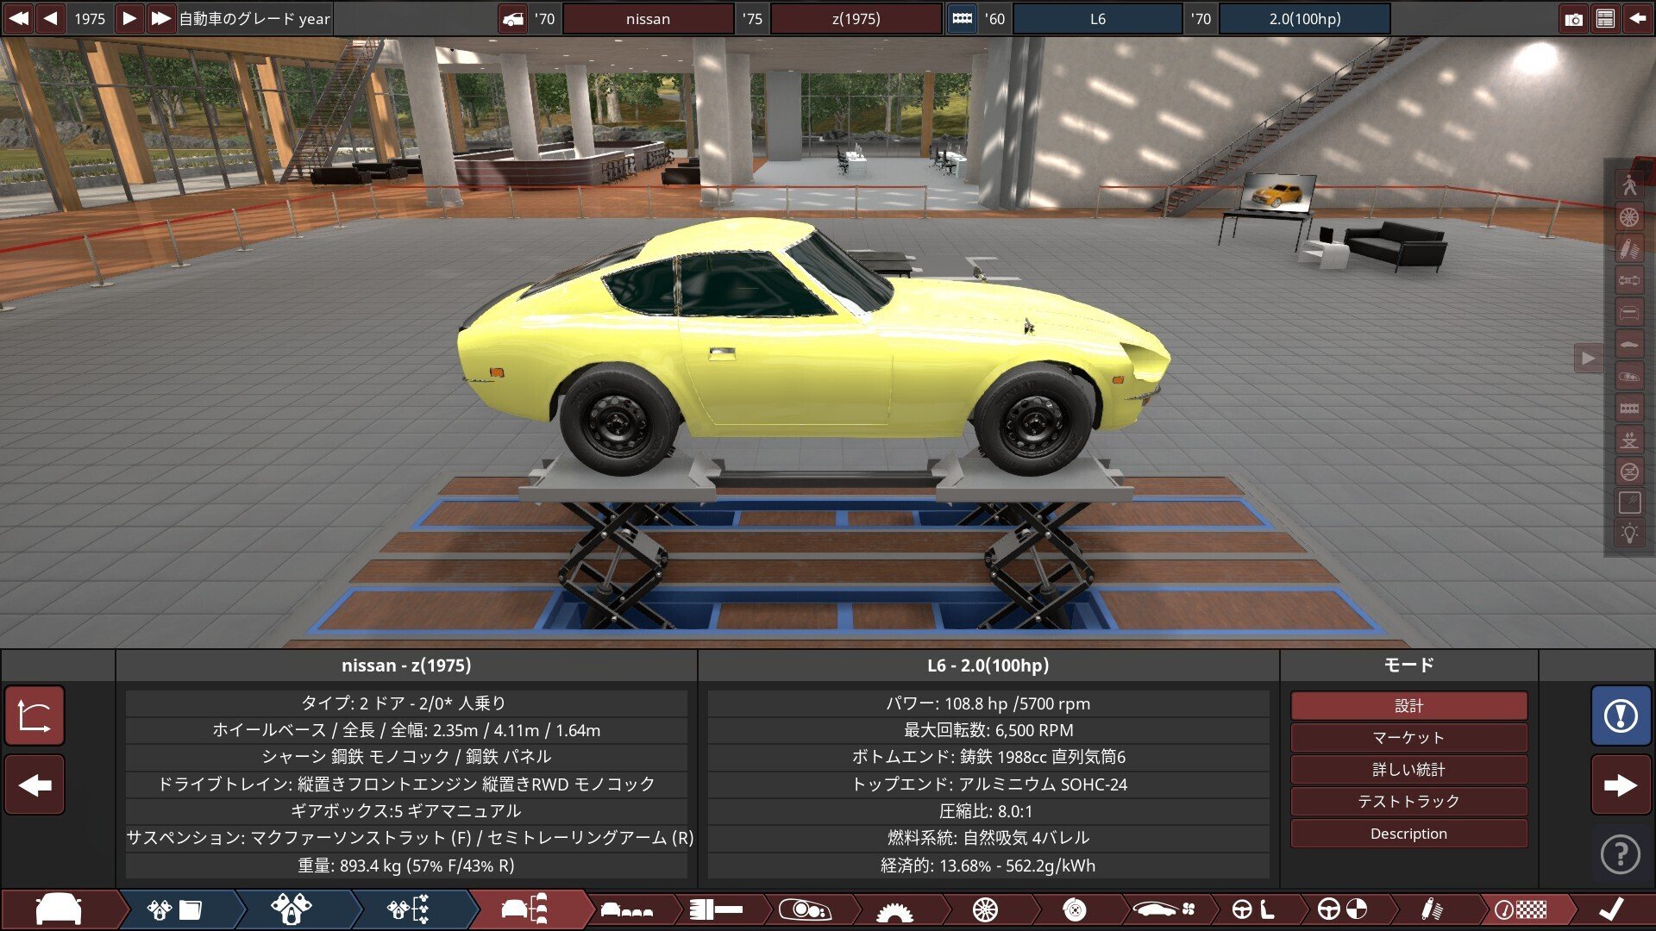Open the engine family tab with folder icon

point(174,909)
